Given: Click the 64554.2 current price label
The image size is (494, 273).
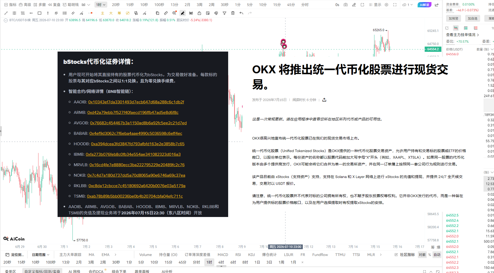Looking at the screenshot, I should point(433,49).
